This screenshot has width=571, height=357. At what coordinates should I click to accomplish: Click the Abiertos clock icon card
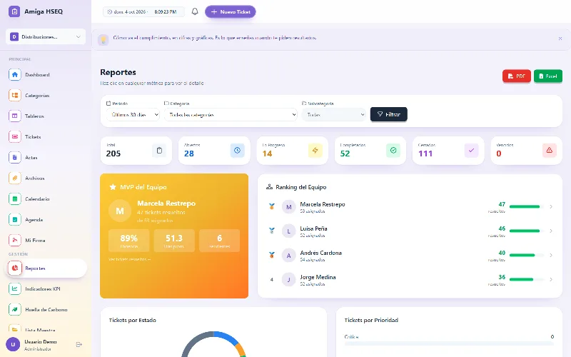coord(237,151)
